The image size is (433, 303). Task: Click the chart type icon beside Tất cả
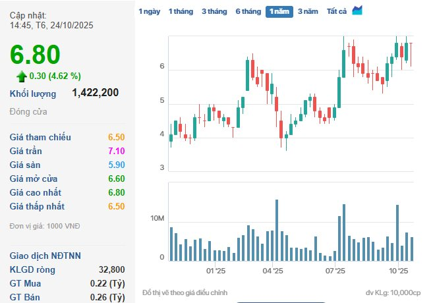357,11
